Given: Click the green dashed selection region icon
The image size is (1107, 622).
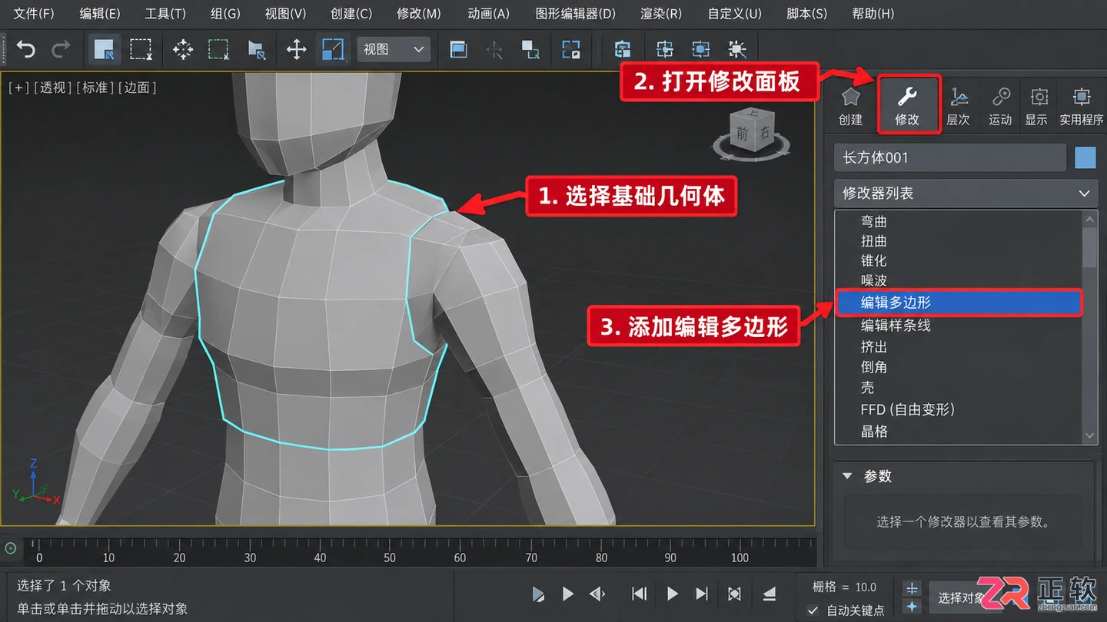Looking at the screenshot, I should (219, 50).
